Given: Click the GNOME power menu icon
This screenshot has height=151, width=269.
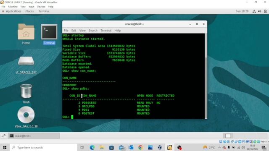Looking at the screenshot, I should [x=265, y=11].
